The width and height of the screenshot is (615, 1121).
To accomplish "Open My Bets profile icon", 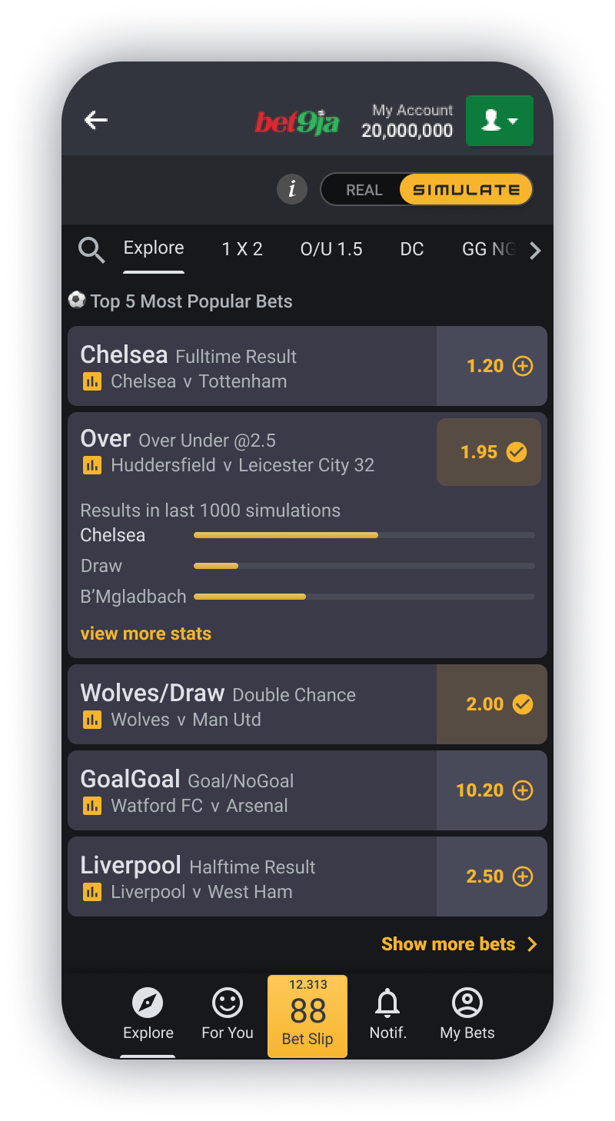I will pos(467,1003).
